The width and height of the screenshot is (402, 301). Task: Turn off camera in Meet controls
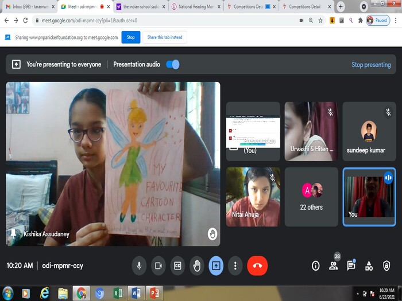click(x=158, y=265)
